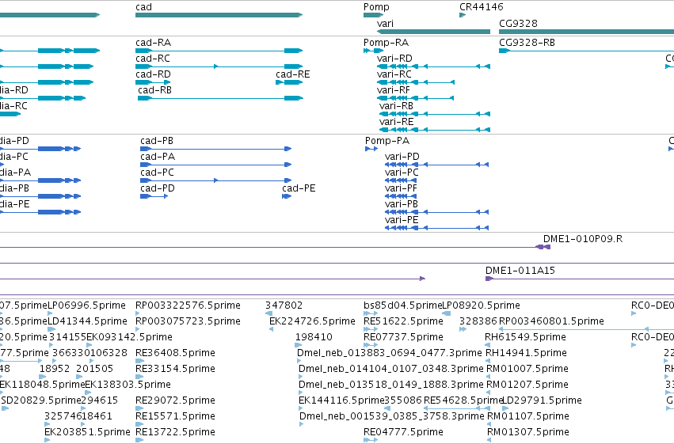Select the DME1-010P09.R clone label
This screenshot has height=444, width=674.
(x=582, y=239)
